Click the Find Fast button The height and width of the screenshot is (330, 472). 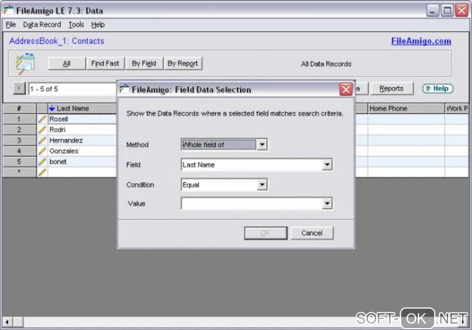tap(105, 63)
